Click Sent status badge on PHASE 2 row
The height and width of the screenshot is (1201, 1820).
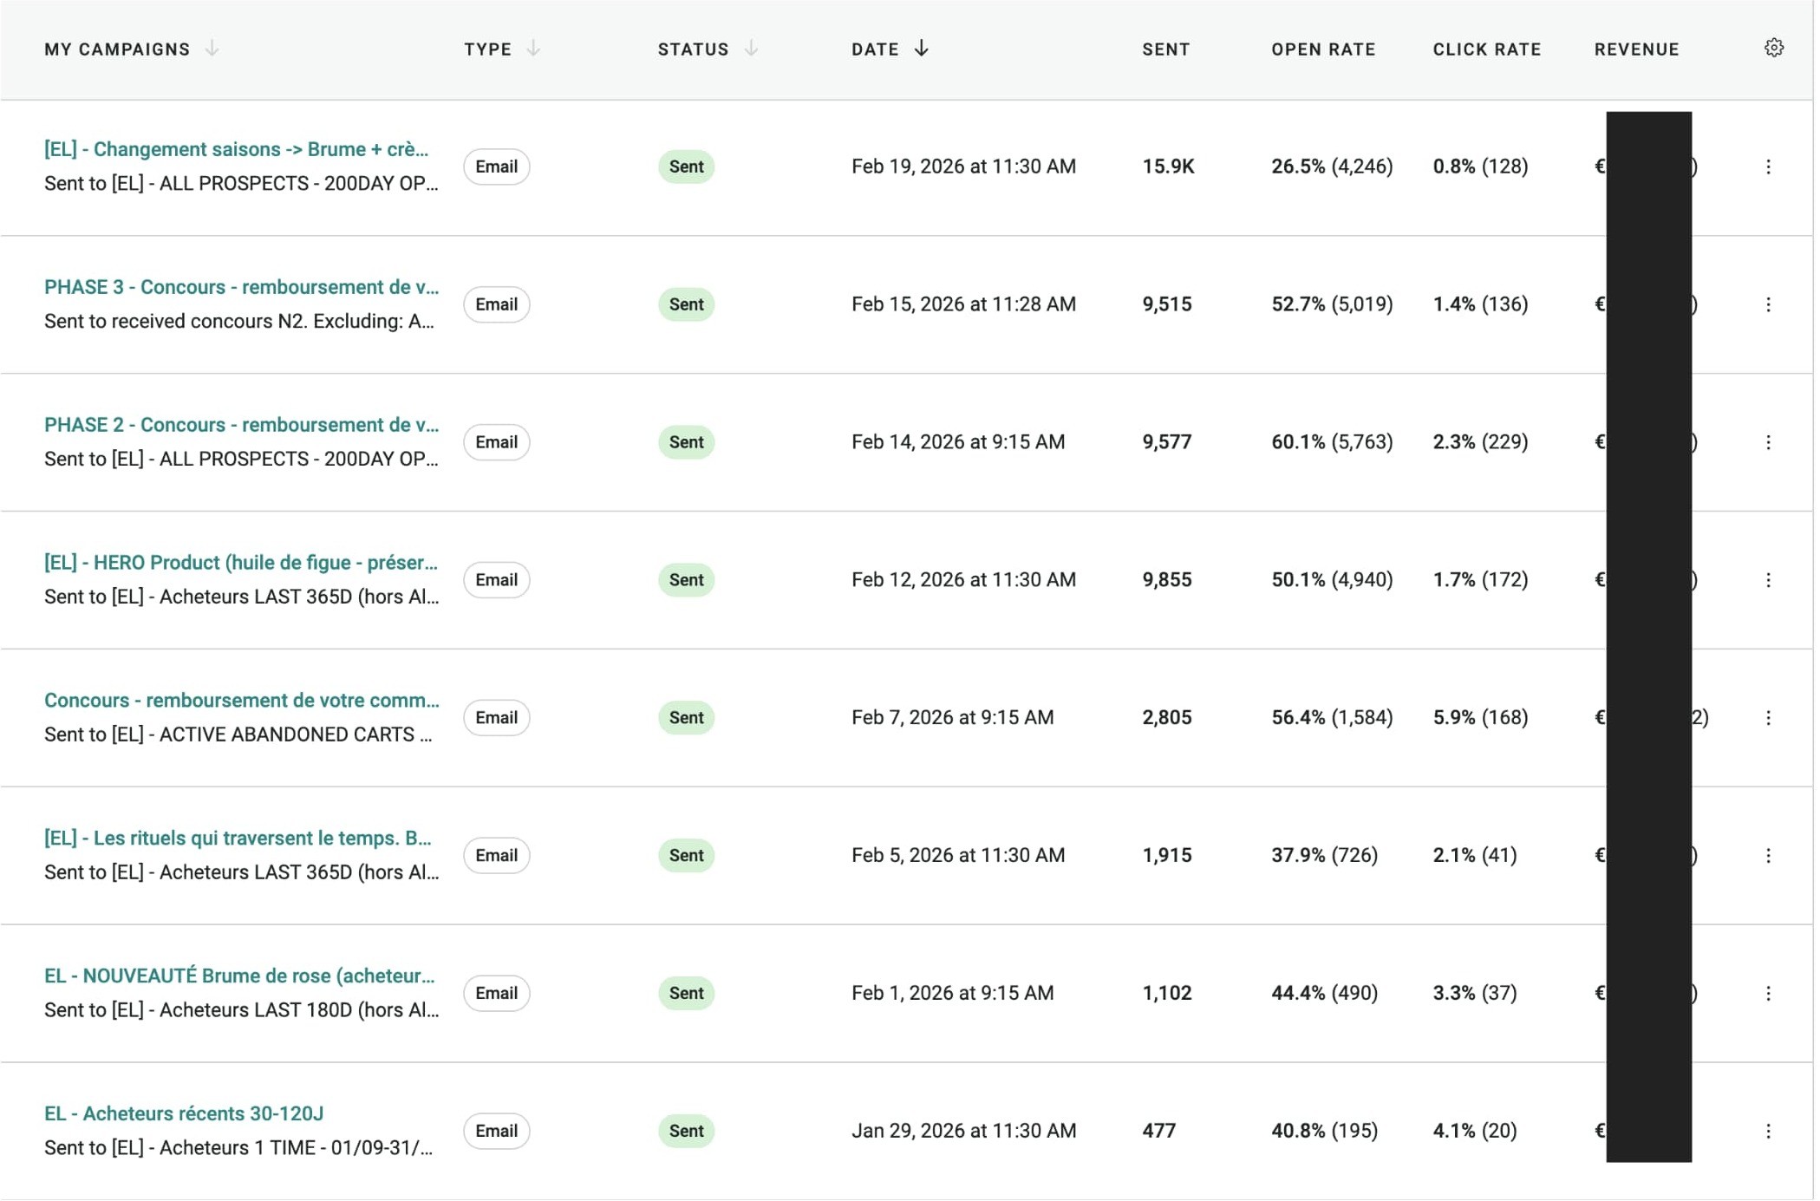(x=686, y=442)
